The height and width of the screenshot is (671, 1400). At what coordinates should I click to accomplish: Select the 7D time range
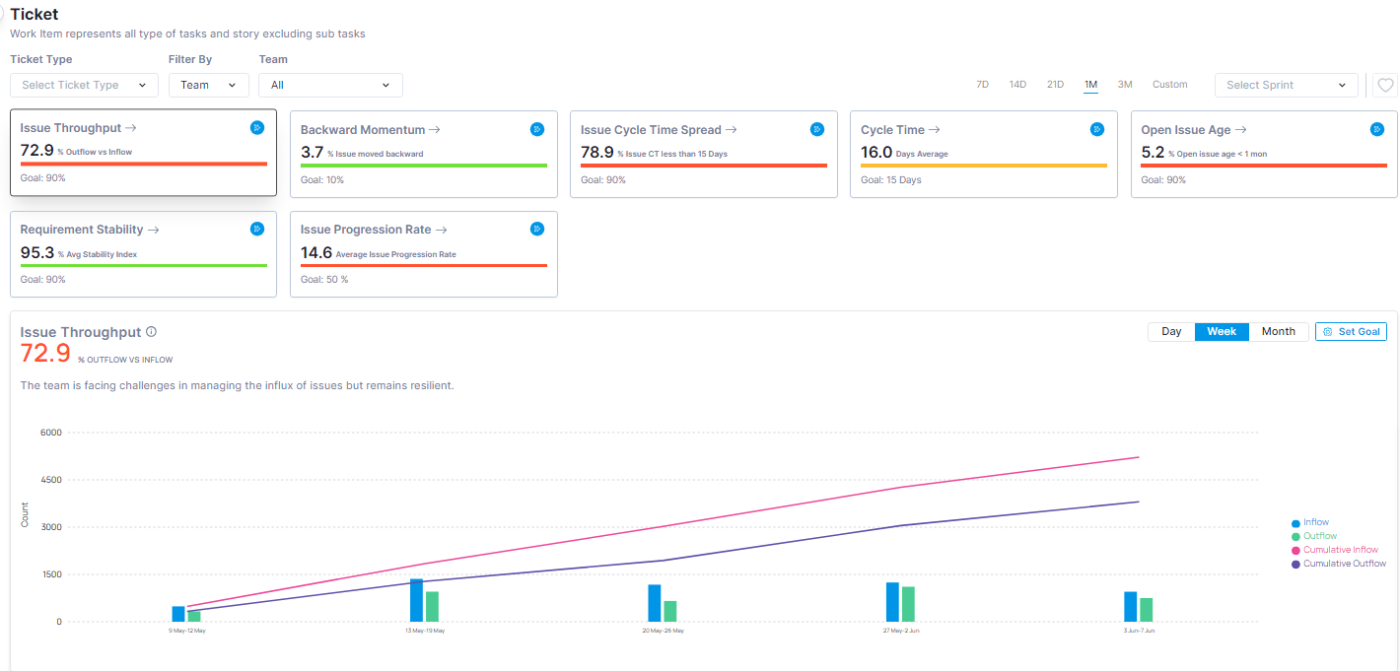982,85
